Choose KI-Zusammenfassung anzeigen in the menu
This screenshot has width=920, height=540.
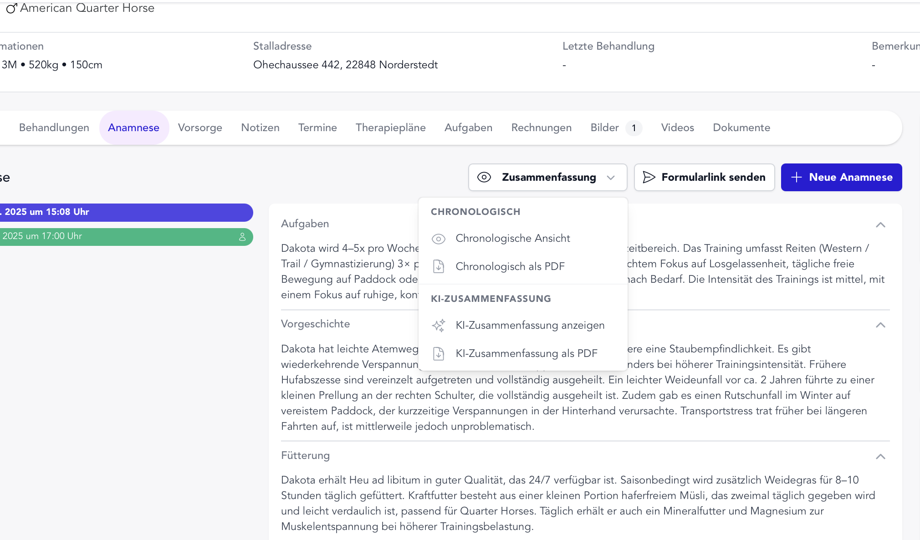click(530, 325)
